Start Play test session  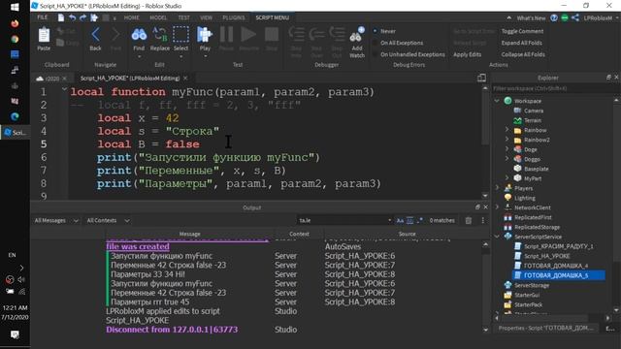click(x=205, y=35)
